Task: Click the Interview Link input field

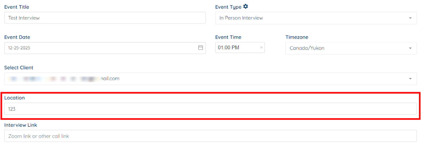Action: 210,136
